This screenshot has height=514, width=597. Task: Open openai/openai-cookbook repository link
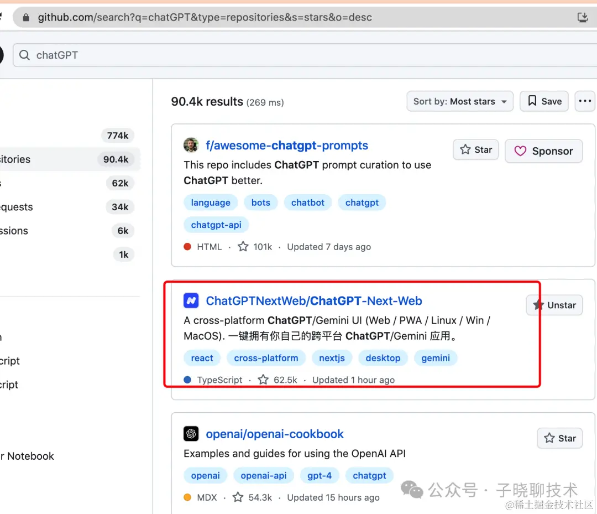point(275,434)
